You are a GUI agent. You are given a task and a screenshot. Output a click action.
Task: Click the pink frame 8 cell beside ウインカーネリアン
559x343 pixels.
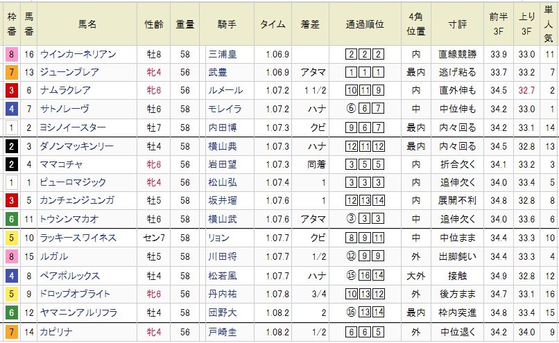[12, 54]
